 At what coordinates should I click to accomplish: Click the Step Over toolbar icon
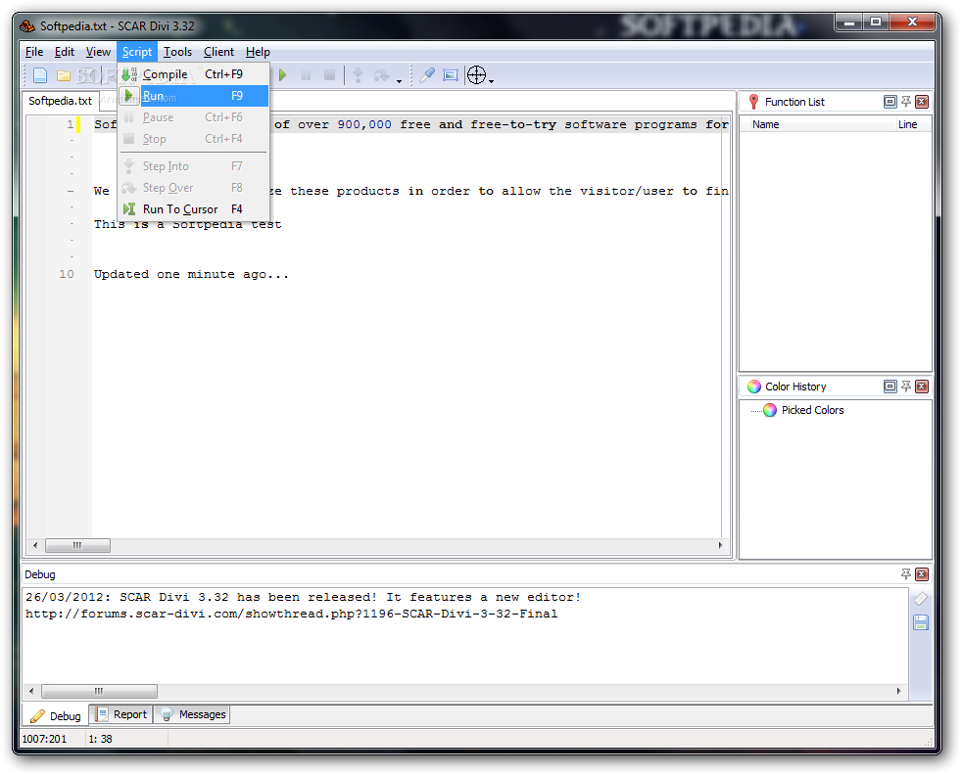coord(382,75)
